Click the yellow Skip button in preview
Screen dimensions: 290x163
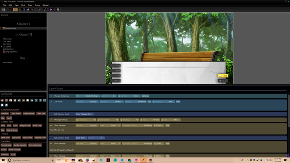pyautogui.click(x=222, y=76)
